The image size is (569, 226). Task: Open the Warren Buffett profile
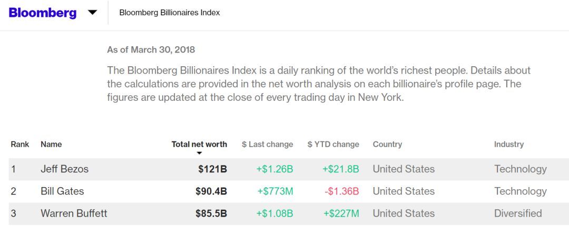coord(74,213)
